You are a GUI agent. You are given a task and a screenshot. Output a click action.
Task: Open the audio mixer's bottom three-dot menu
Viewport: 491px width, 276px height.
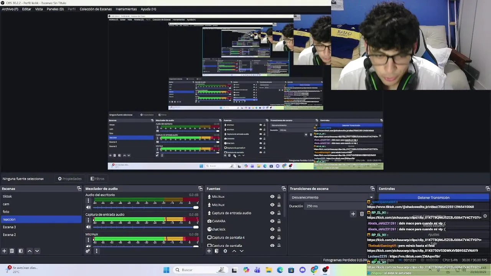click(x=96, y=251)
